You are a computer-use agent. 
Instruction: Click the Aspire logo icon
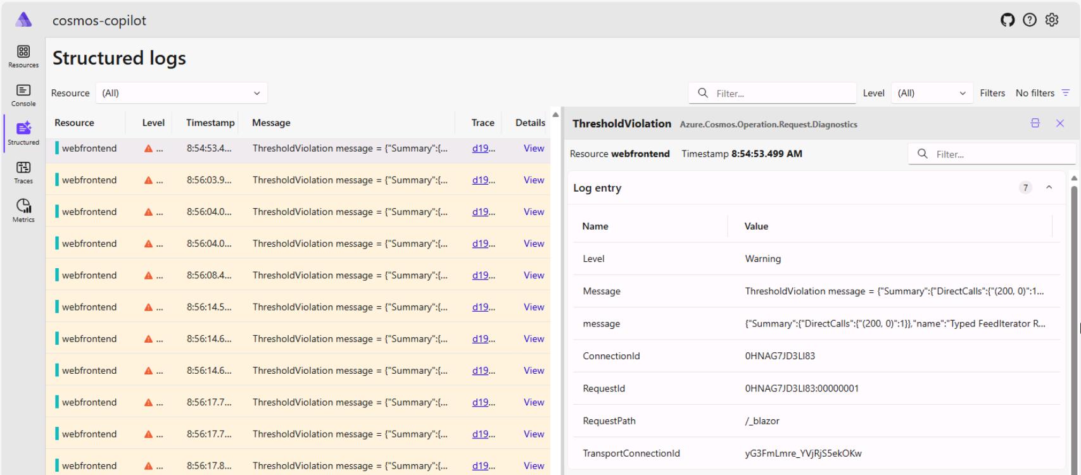(23, 20)
